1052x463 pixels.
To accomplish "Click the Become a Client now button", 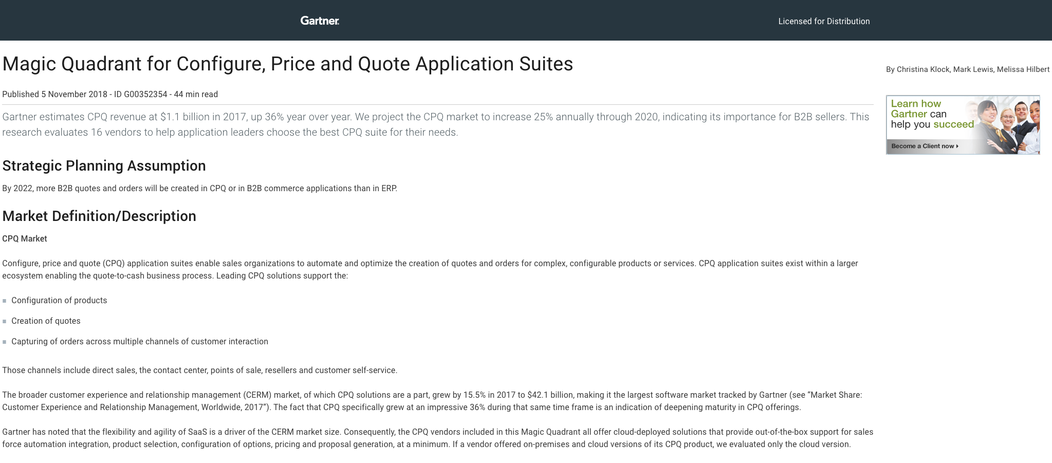I will point(925,146).
